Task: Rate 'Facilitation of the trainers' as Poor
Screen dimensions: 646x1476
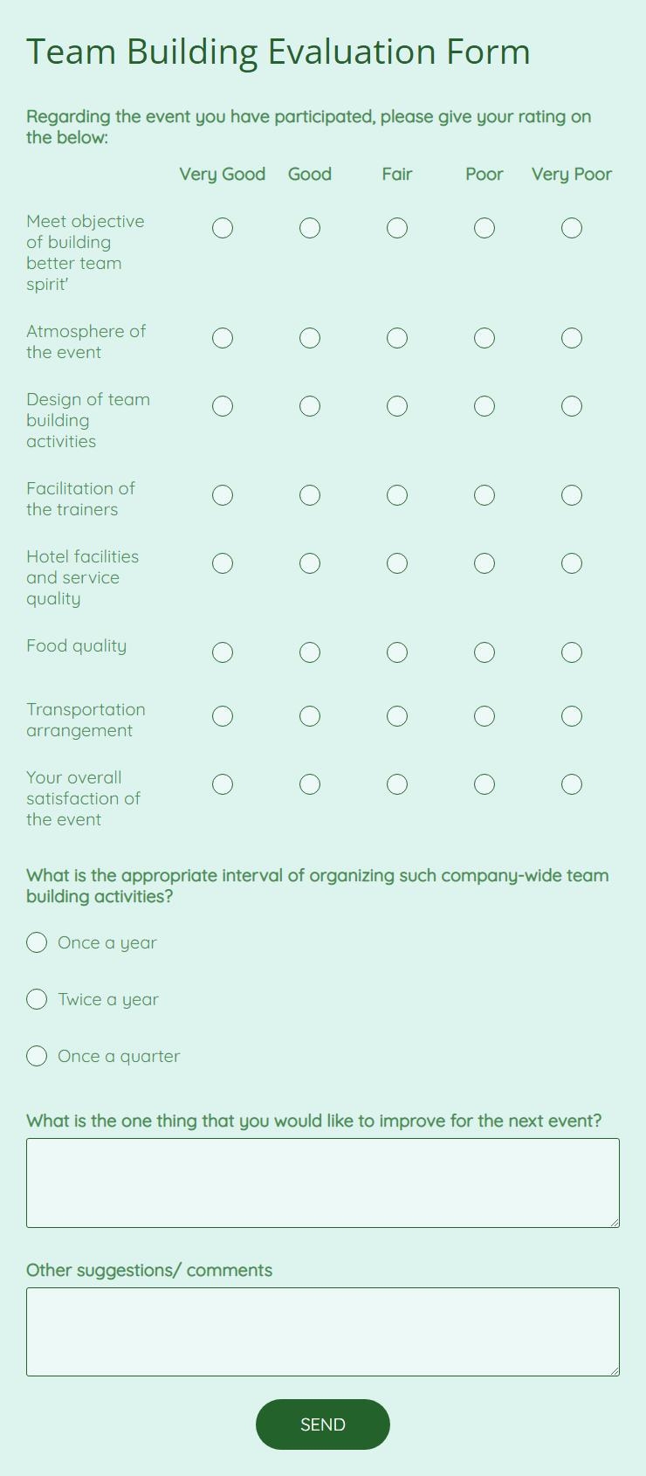Action: pos(484,494)
